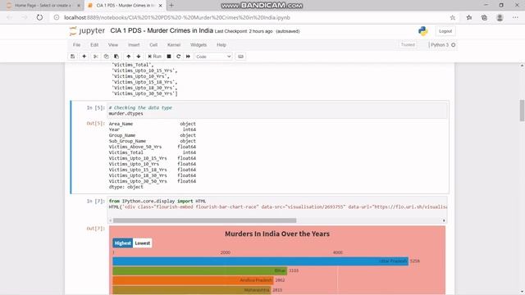Click the Jupyter logo
This screenshot has width=525, height=295.
coord(87,31)
